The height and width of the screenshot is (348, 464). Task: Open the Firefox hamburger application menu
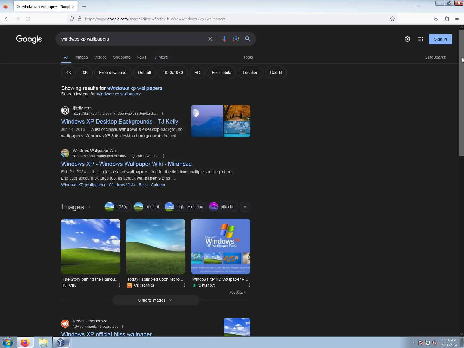click(x=457, y=19)
